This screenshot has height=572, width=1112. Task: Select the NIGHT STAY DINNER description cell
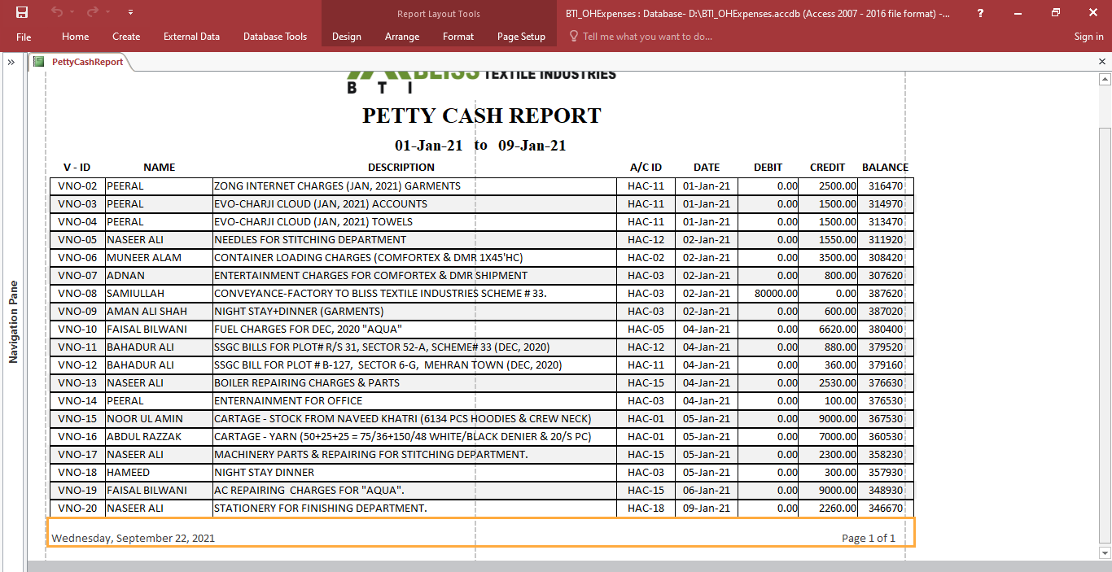coord(414,473)
